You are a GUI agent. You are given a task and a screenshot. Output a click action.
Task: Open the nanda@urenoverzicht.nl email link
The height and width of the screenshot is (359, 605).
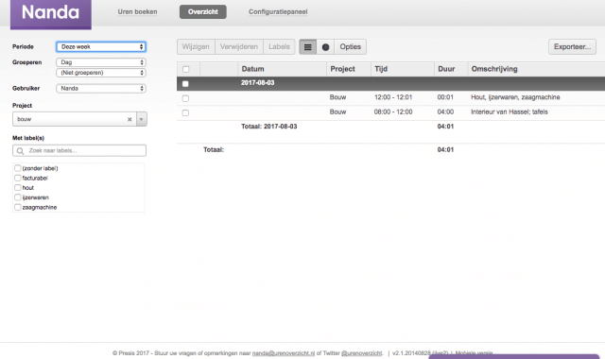point(284,353)
